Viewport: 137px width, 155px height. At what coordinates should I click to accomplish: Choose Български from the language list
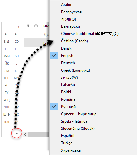[93, 26]
